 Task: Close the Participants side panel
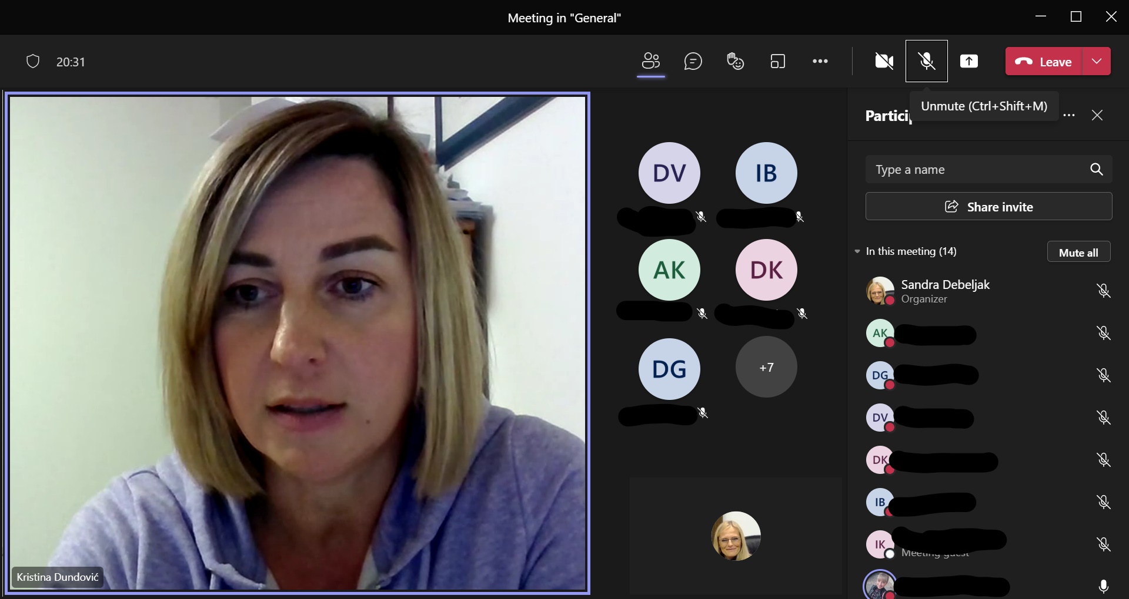point(1097,116)
